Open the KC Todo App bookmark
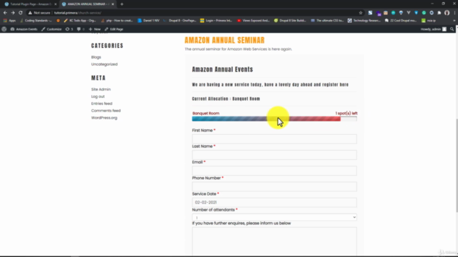 click(x=79, y=21)
